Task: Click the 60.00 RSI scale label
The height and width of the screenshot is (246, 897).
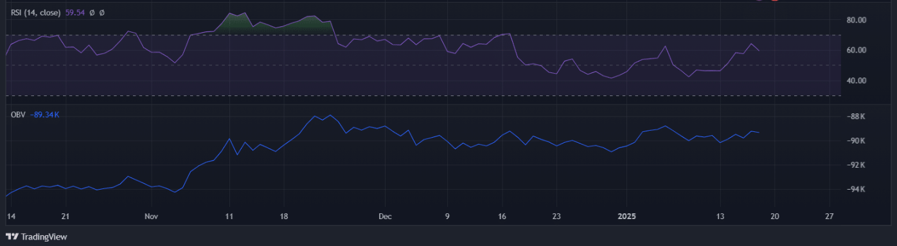Action: [857, 51]
